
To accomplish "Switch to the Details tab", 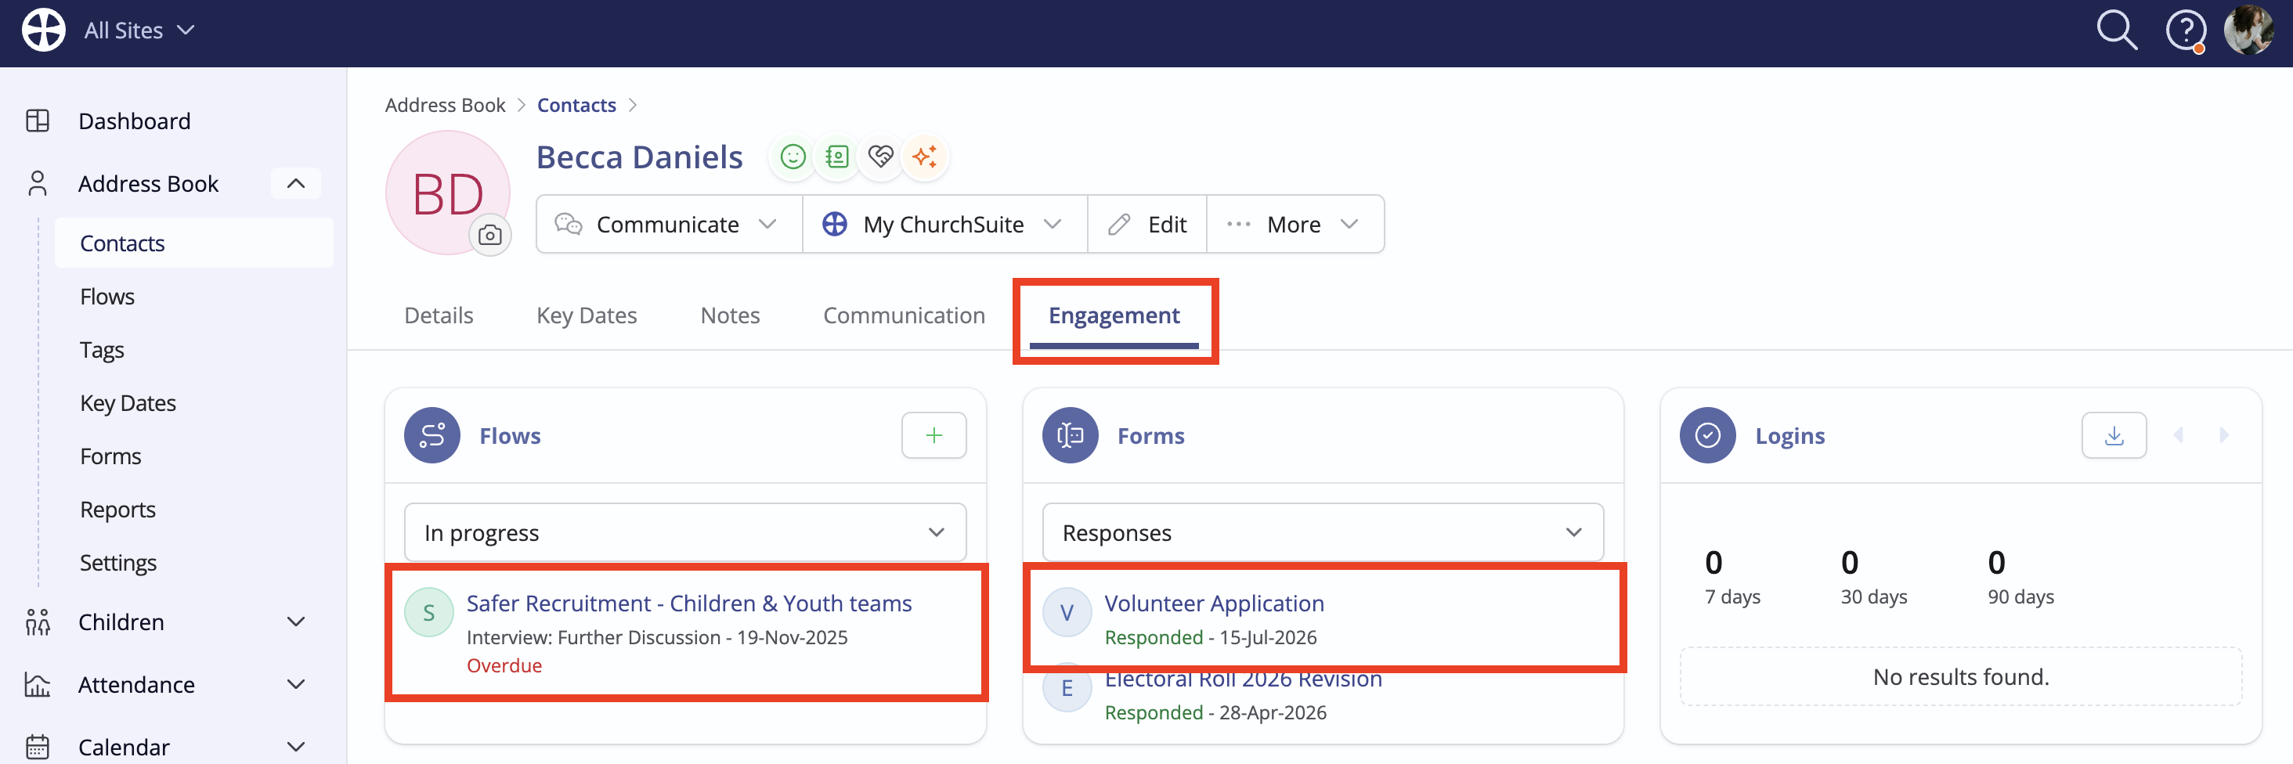I will 439,315.
